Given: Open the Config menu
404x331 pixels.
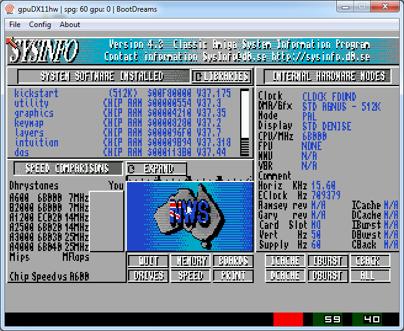Looking at the screenshot, I should [x=40, y=25].
